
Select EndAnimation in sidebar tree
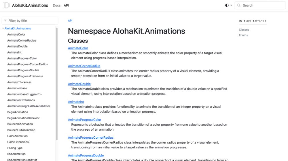[16, 154]
